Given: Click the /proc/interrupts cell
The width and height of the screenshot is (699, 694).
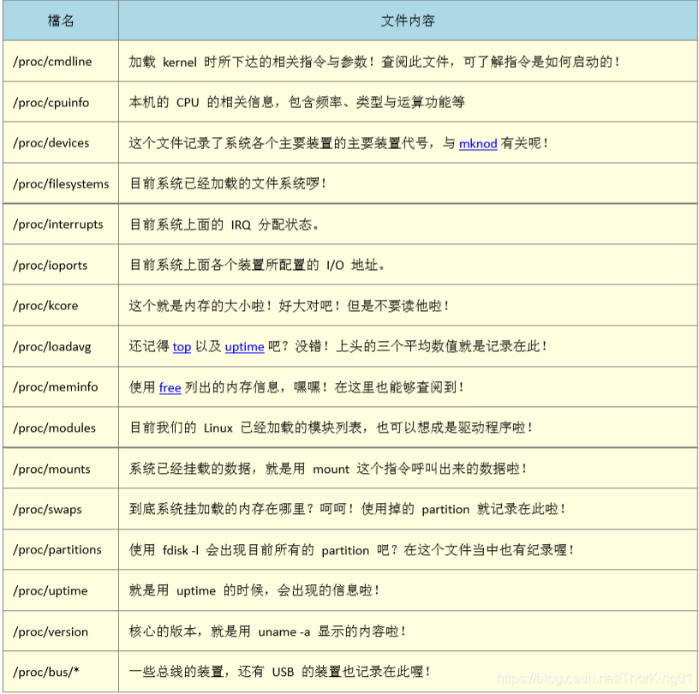Looking at the screenshot, I should click(61, 224).
